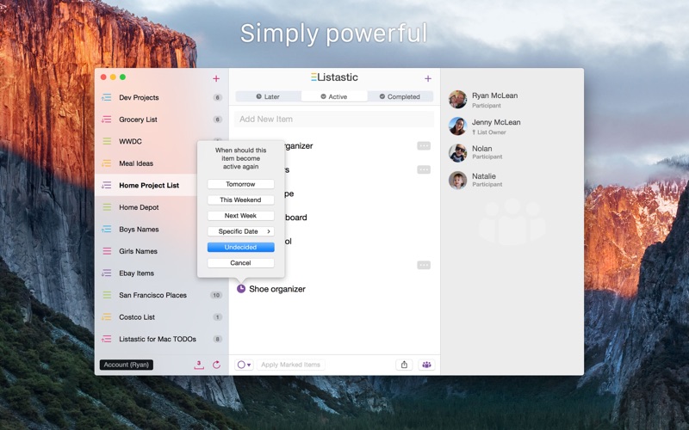Choose Tomorrow in the popover

coord(241,184)
